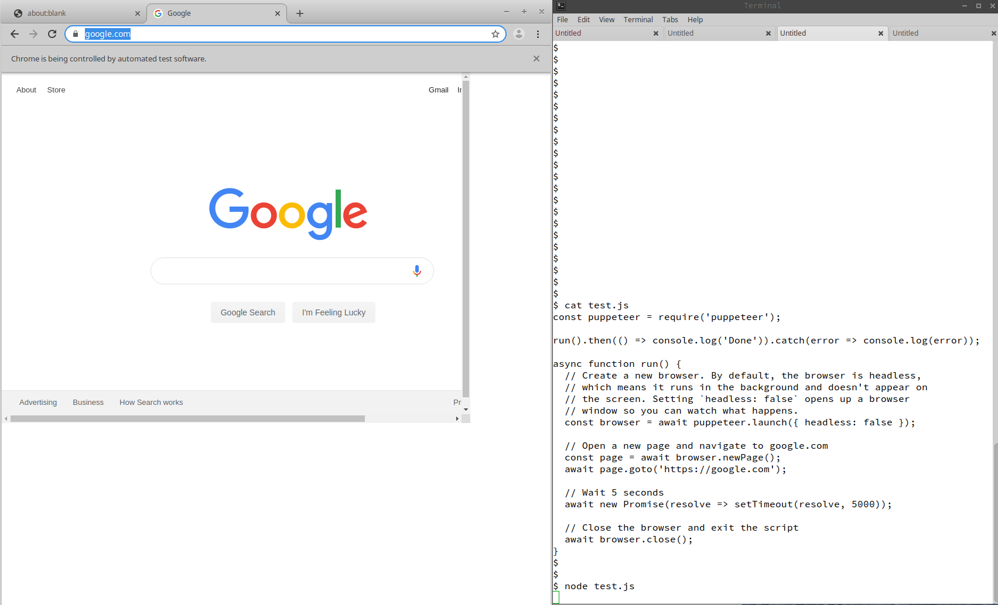Open a new Chrome tab with plus icon
The height and width of the screenshot is (605, 998).
point(300,13)
